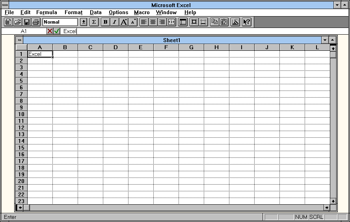Select row 23 header
The image size is (350, 222).
coord(22,201)
